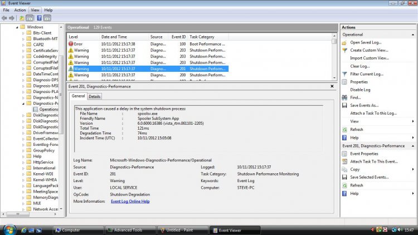
Task: Expand the Bits-Client tree node
Action: (23, 33)
